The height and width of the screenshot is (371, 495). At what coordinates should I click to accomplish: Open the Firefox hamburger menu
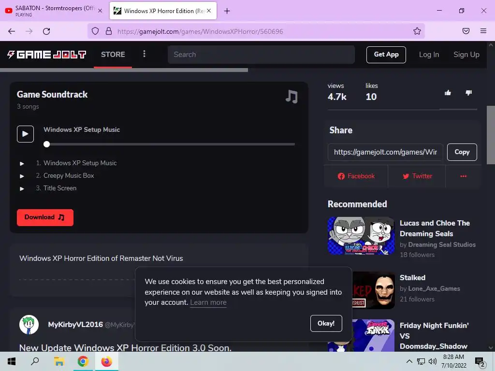tap(483, 31)
